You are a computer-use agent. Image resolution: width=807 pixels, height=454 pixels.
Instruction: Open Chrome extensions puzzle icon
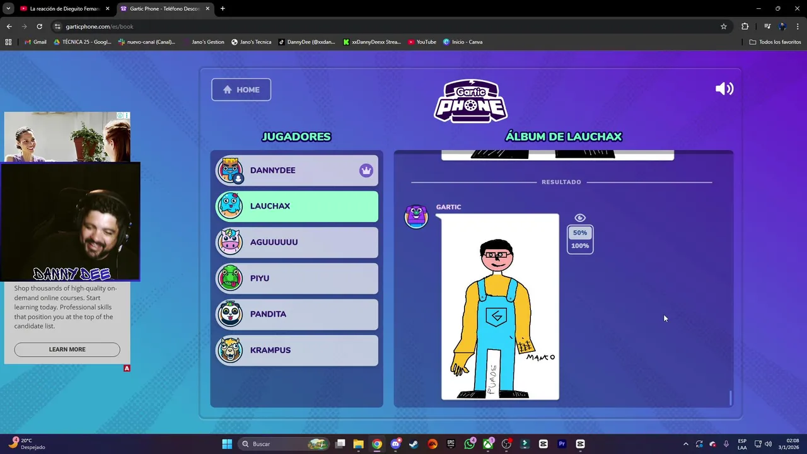pyautogui.click(x=745, y=26)
